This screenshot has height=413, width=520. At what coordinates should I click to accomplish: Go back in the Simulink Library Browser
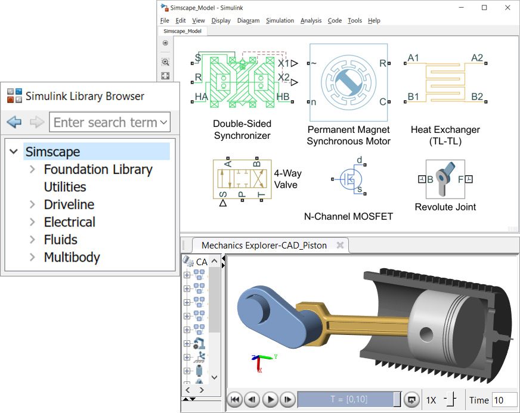coord(14,122)
